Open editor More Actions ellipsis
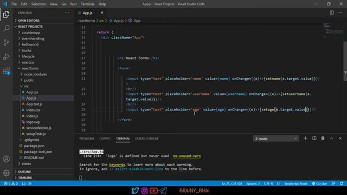Viewport: 347px width, 195px height. coord(340,12)
